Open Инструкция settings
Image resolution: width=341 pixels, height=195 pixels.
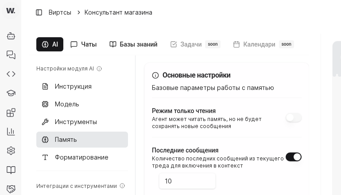coord(82,86)
